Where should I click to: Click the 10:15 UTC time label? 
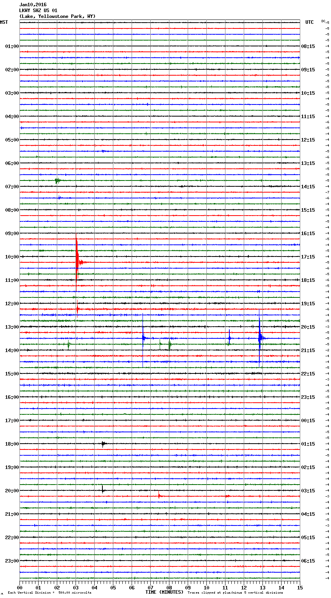point(308,93)
